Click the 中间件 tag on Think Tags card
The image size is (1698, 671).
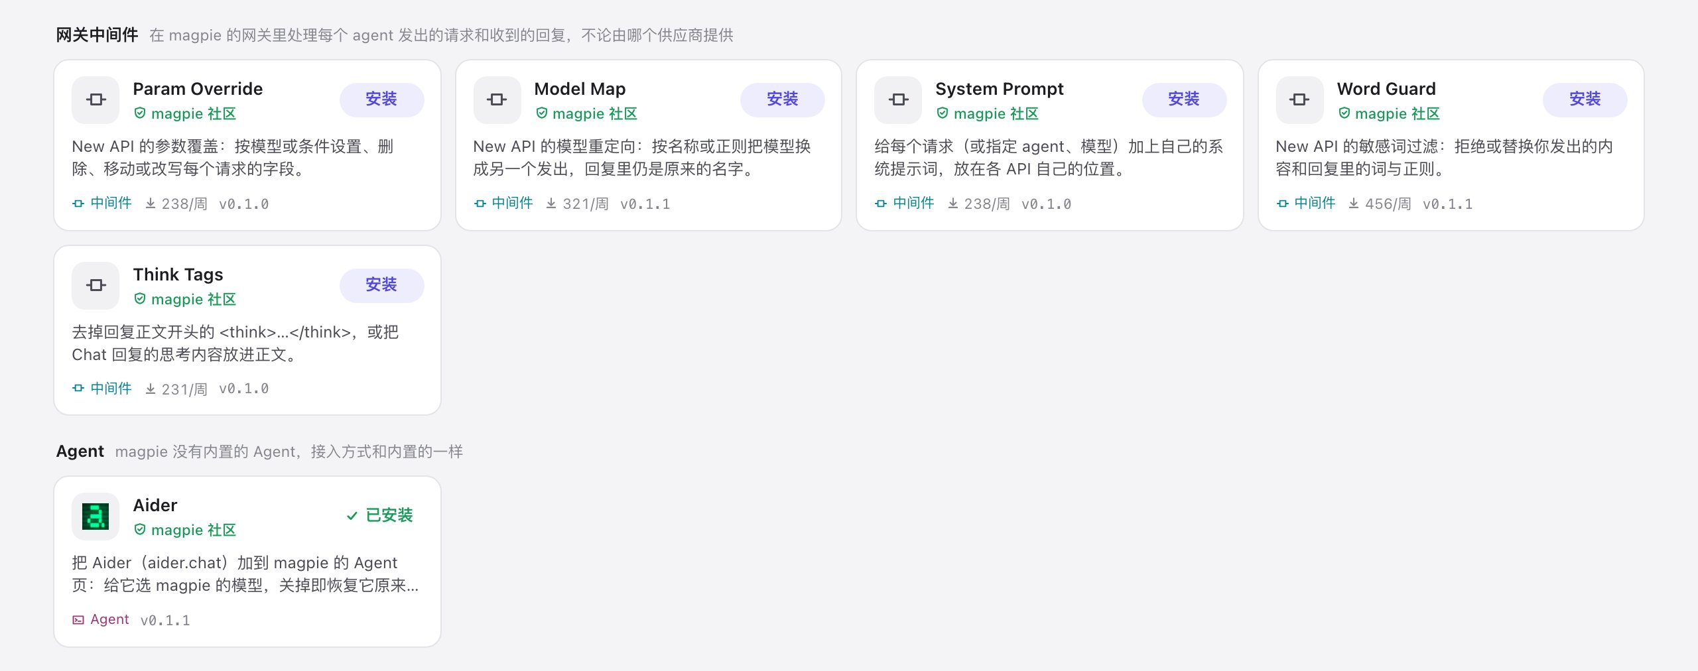[x=102, y=389]
